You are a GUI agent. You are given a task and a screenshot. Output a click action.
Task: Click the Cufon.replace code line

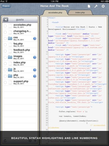click(73, 111)
